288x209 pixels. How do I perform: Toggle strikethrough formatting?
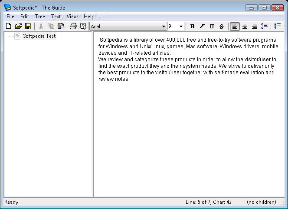tap(222, 27)
